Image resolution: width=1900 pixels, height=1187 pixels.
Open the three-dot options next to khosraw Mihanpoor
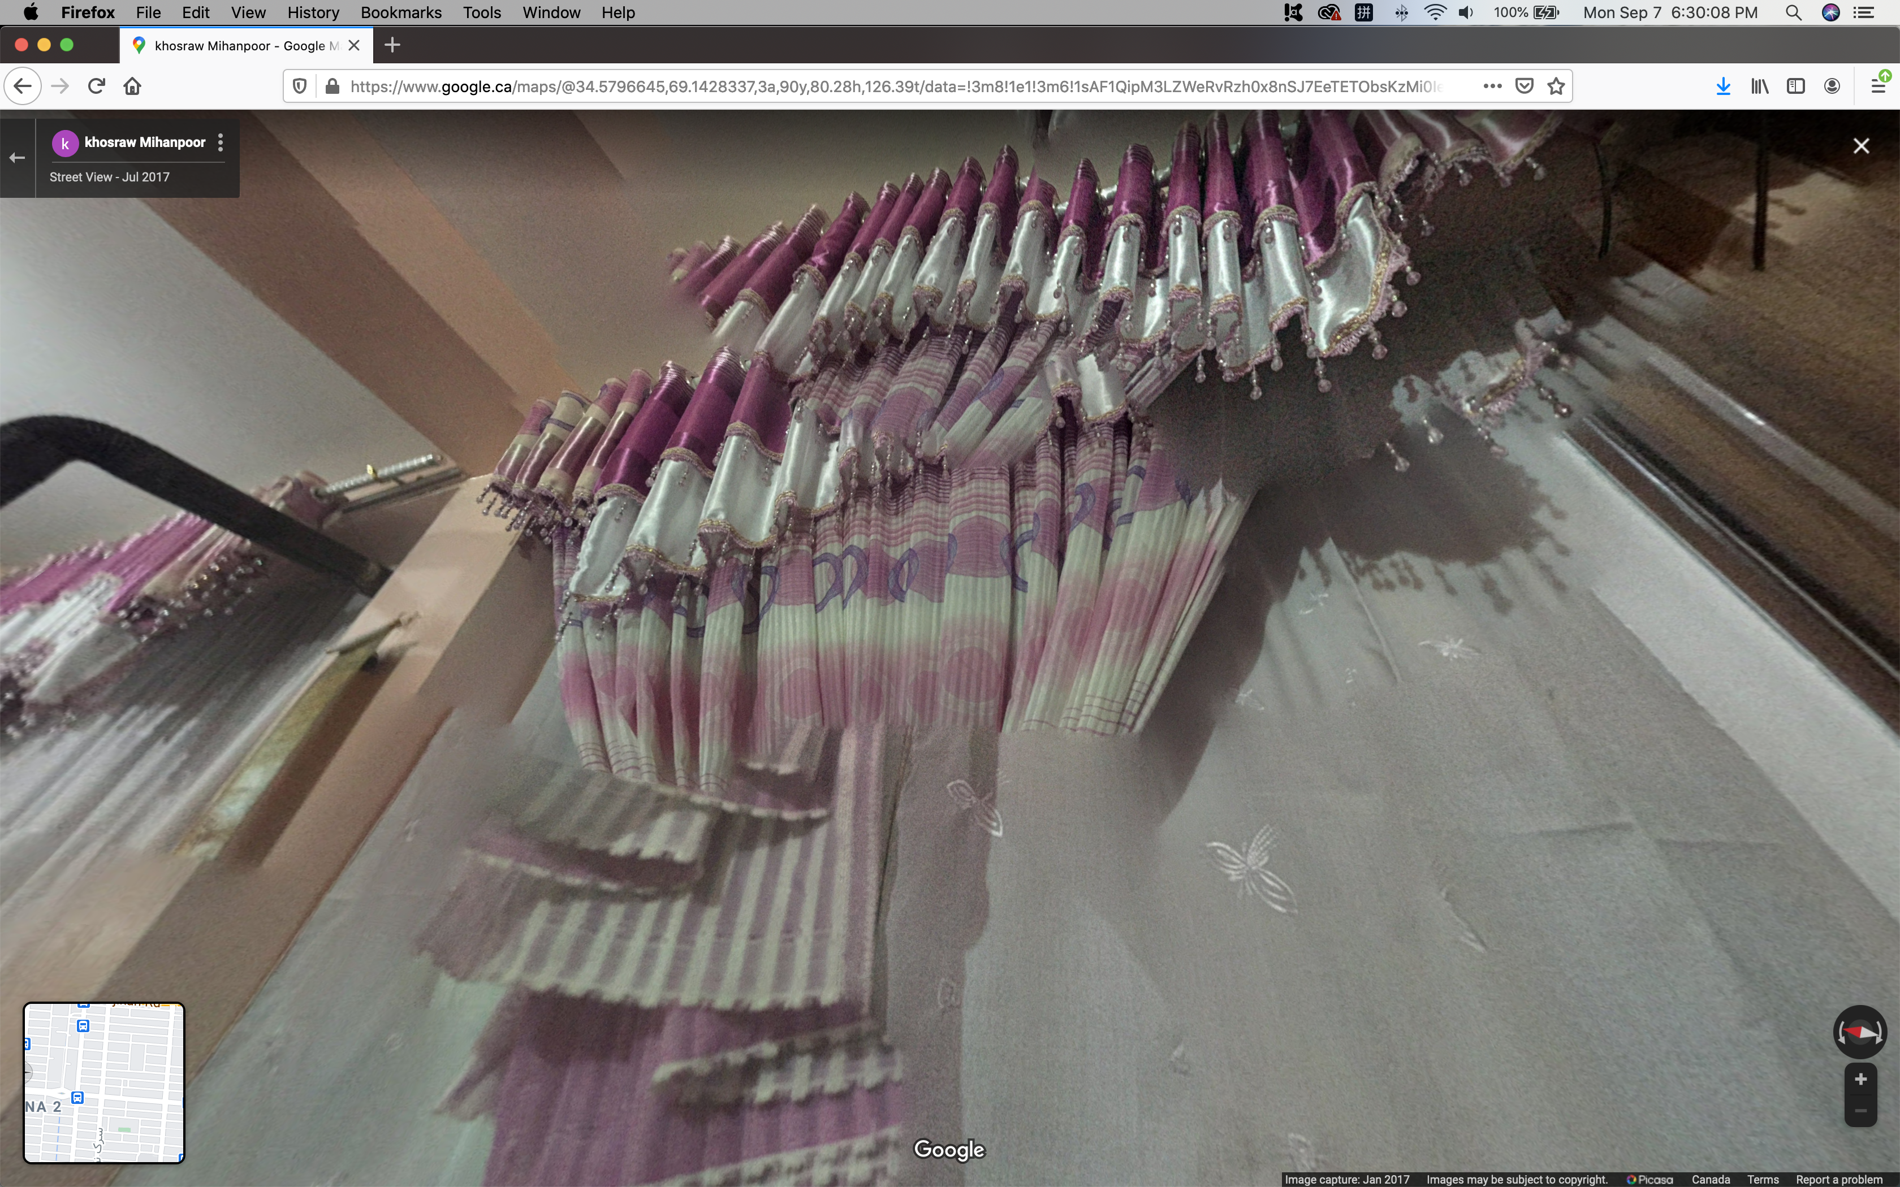pos(221,142)
